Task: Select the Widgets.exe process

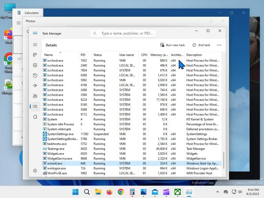Action: click(x=131, y=154)
